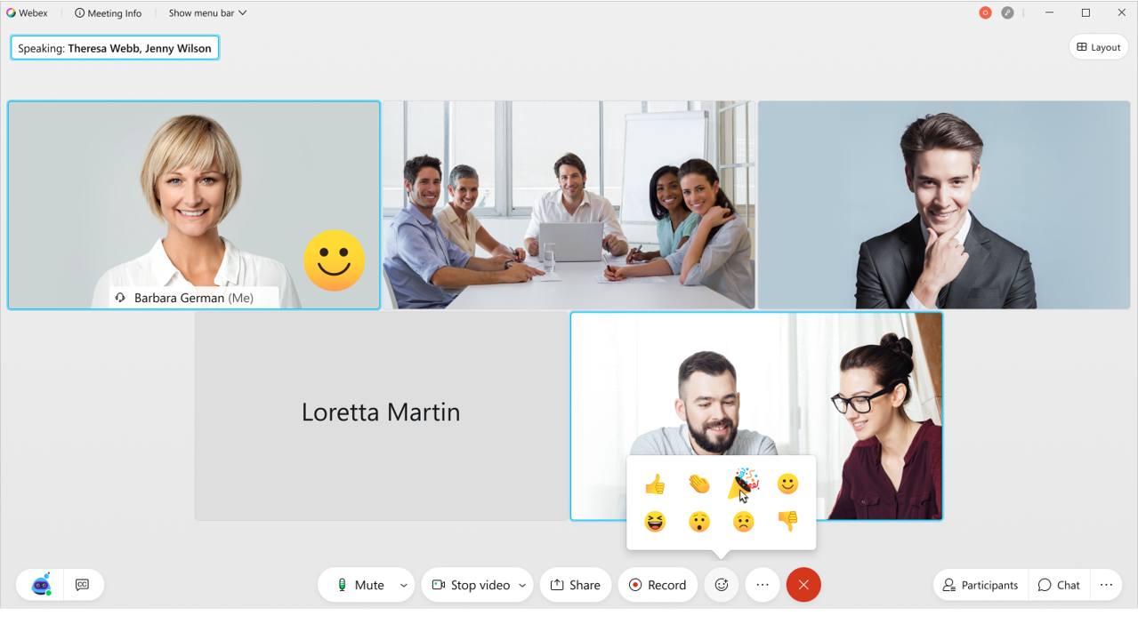This screenshot has width=1138, height=640.
Task: Expand audio options arrow beside Mute
Action: tap(404, 585)
